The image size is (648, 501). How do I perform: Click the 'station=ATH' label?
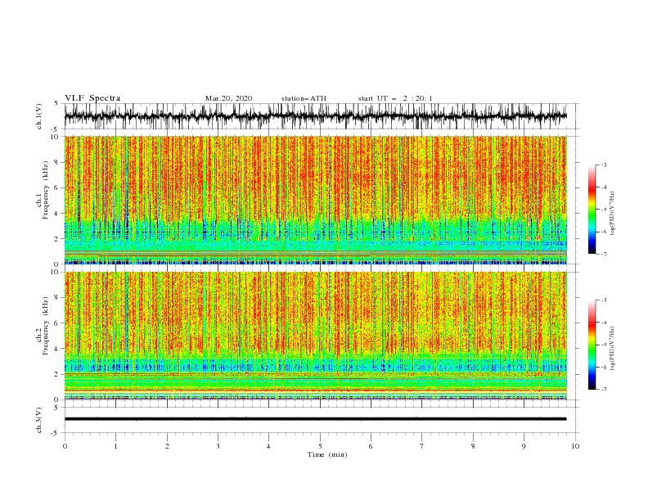(304, 98)
